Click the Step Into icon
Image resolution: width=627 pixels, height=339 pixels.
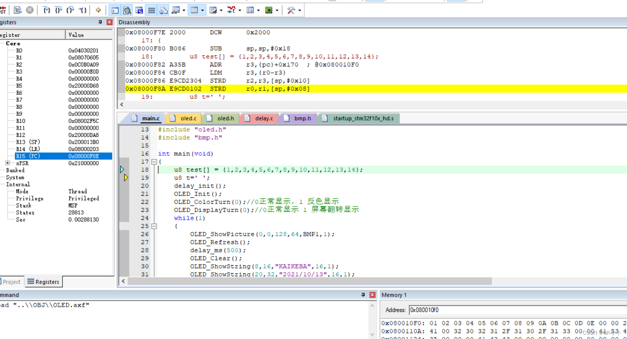point(47,10)
